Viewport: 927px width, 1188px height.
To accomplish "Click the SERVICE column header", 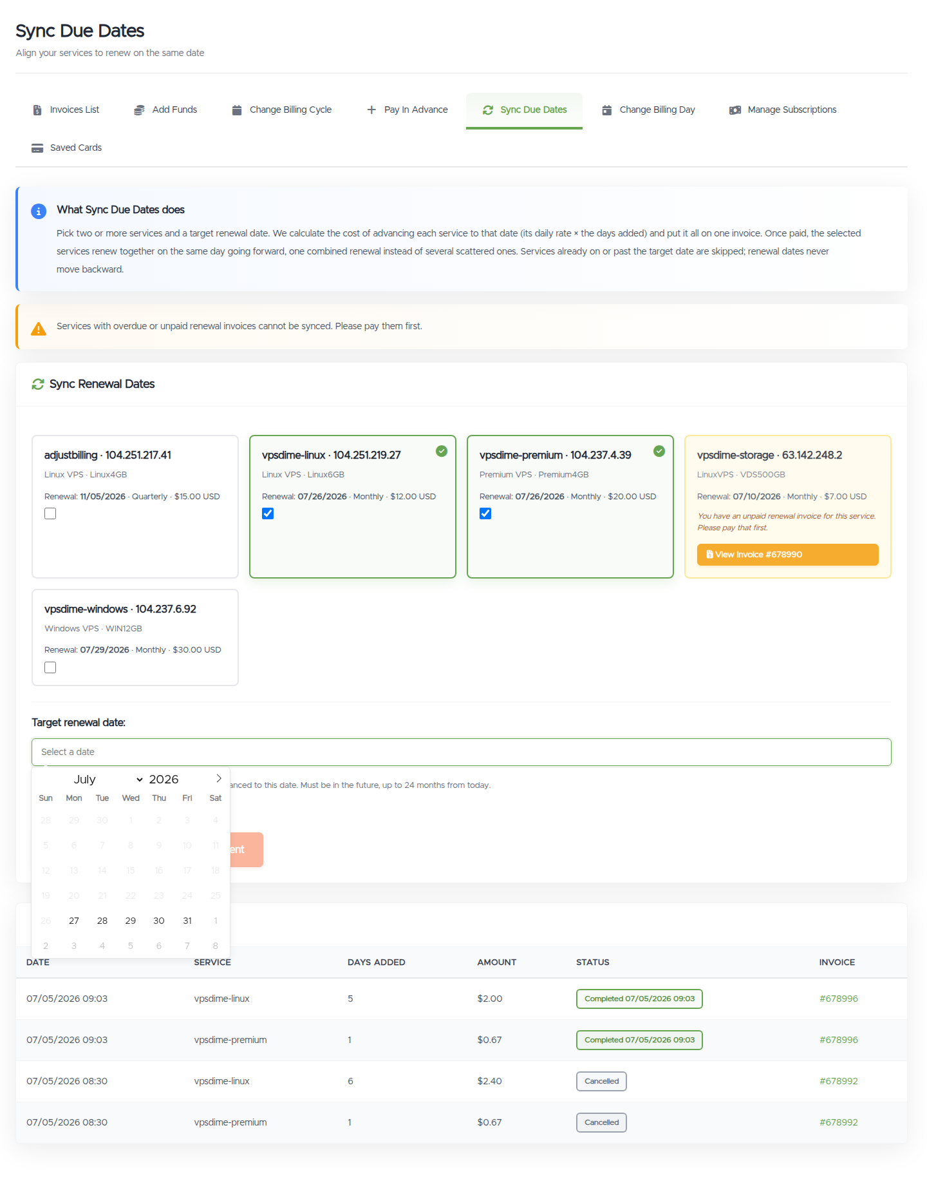I will 212,963.
